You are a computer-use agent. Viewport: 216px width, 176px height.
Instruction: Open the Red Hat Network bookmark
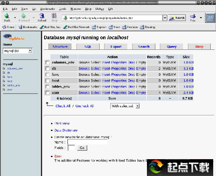point(76,27)
